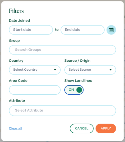Open the Select Country dropdown
This screenshot has height=142, width=125.
(x=35, y=70)
